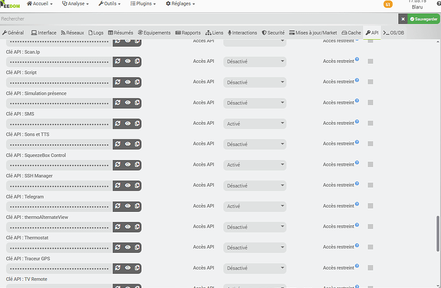Regenerate the Script API key
441x288 pixels.
118,82
